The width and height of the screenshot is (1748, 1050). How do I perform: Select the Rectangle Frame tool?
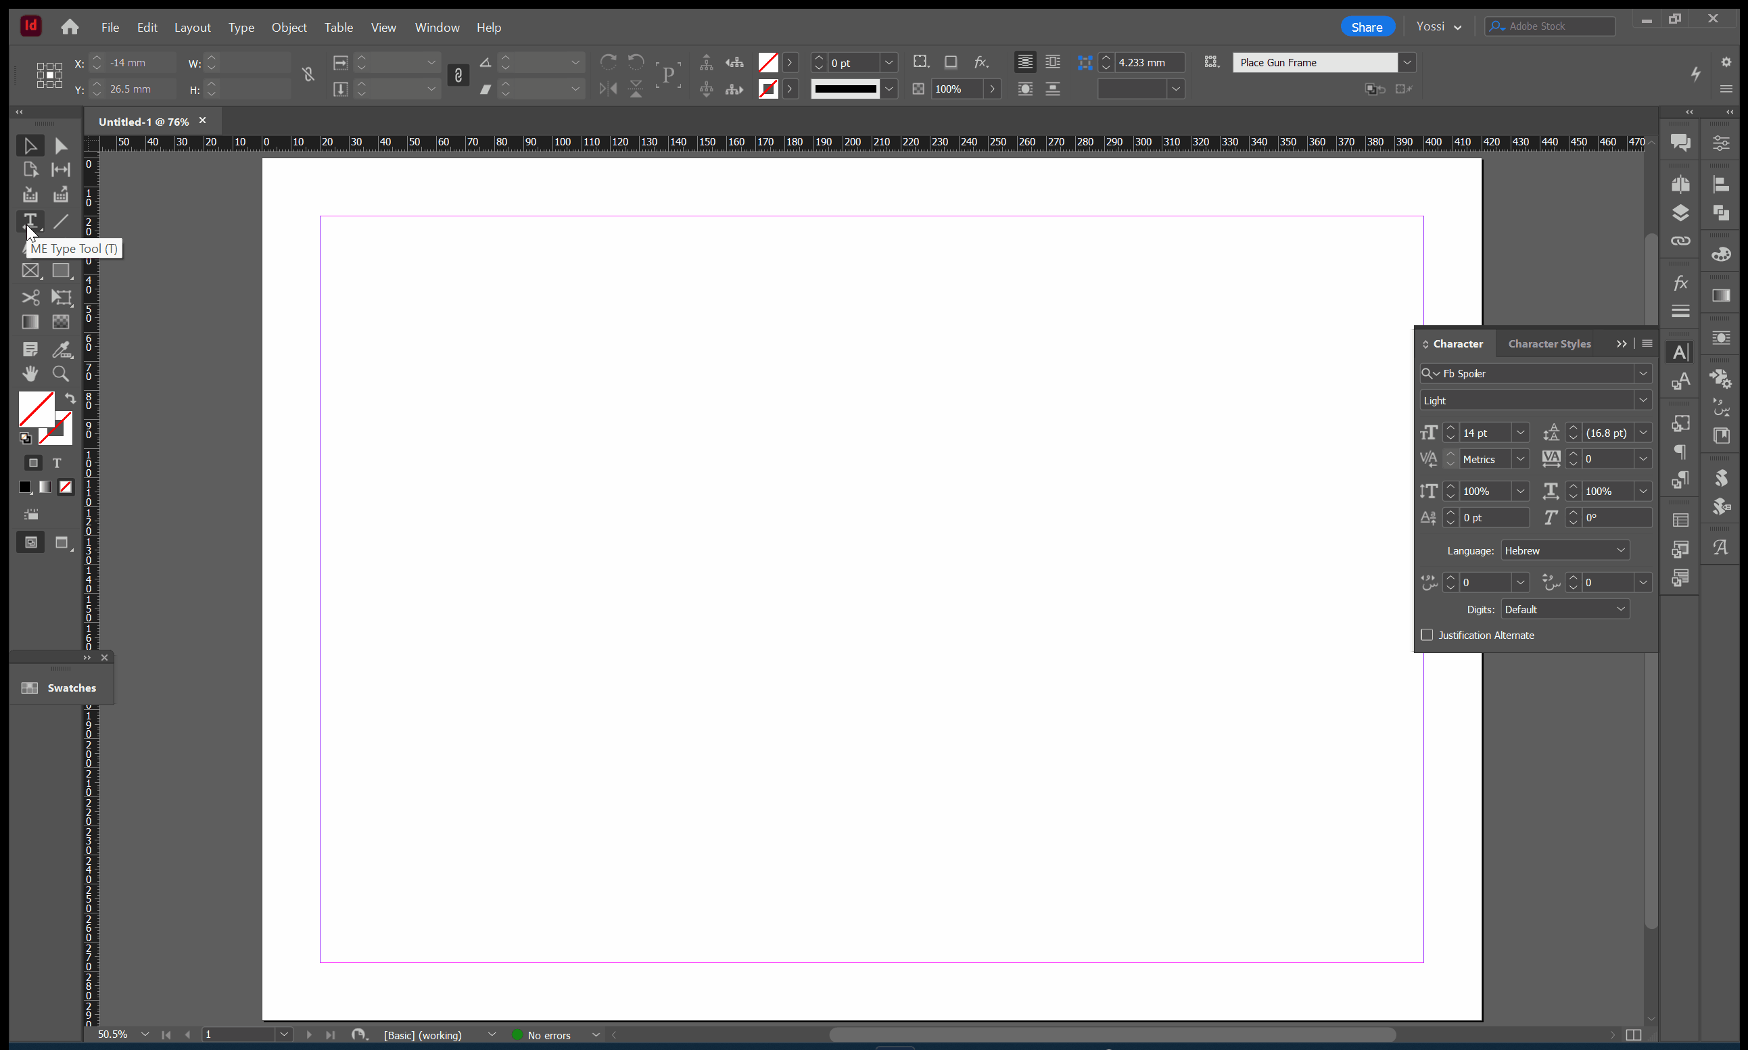point(30,271)
